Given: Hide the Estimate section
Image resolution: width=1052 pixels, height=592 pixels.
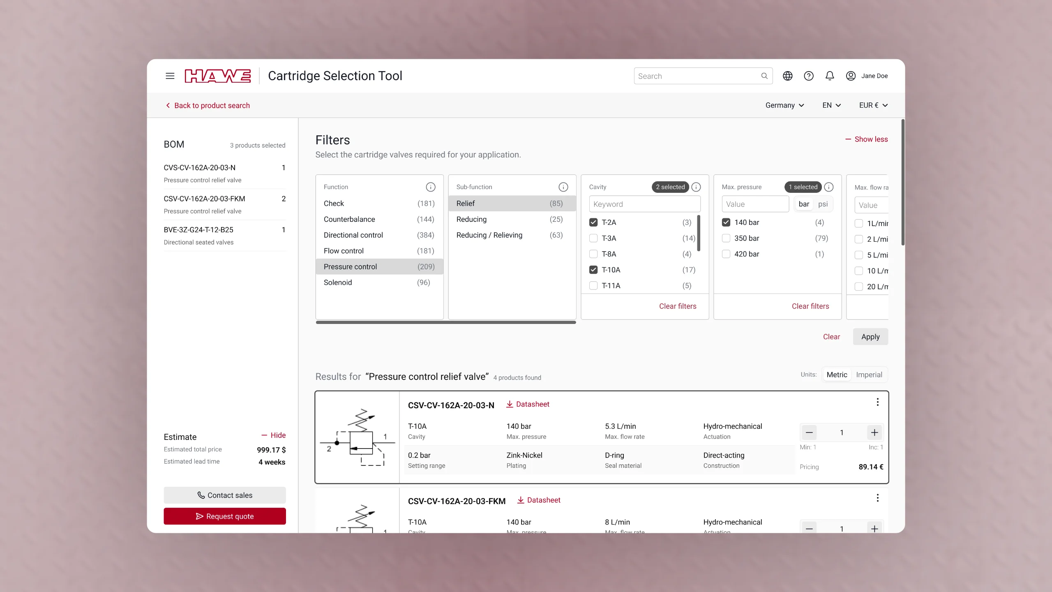Looking at the screenshot, I should pos(273,435).
